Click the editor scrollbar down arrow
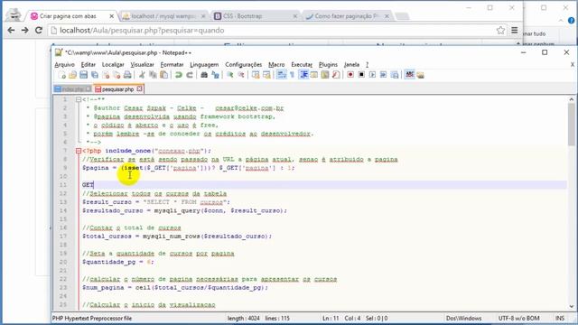Viewport: 578px width, 325px height. tap(572, 306)
